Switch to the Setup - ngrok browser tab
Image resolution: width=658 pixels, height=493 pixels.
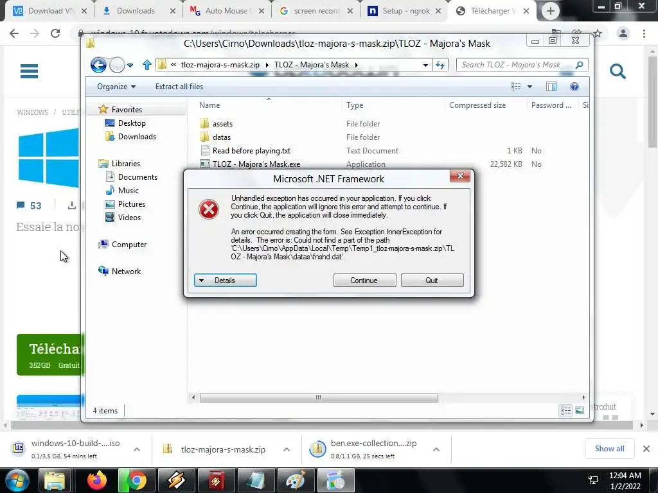click(x=405, y=11)
